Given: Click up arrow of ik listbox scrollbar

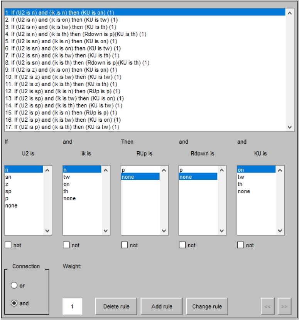Looking at the screenshot, I should 106,170.
